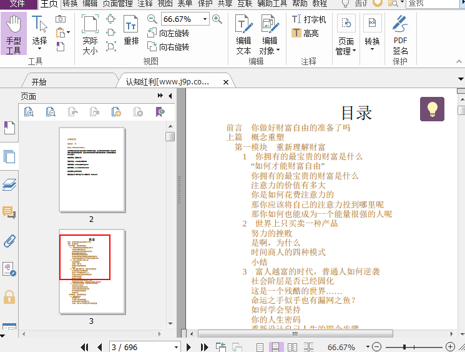
Task: Open the document tab list dropdown arrow
Action: 461,79
